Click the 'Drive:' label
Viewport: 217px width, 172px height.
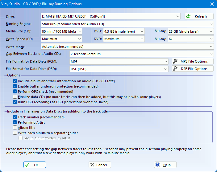click(10, 16)
